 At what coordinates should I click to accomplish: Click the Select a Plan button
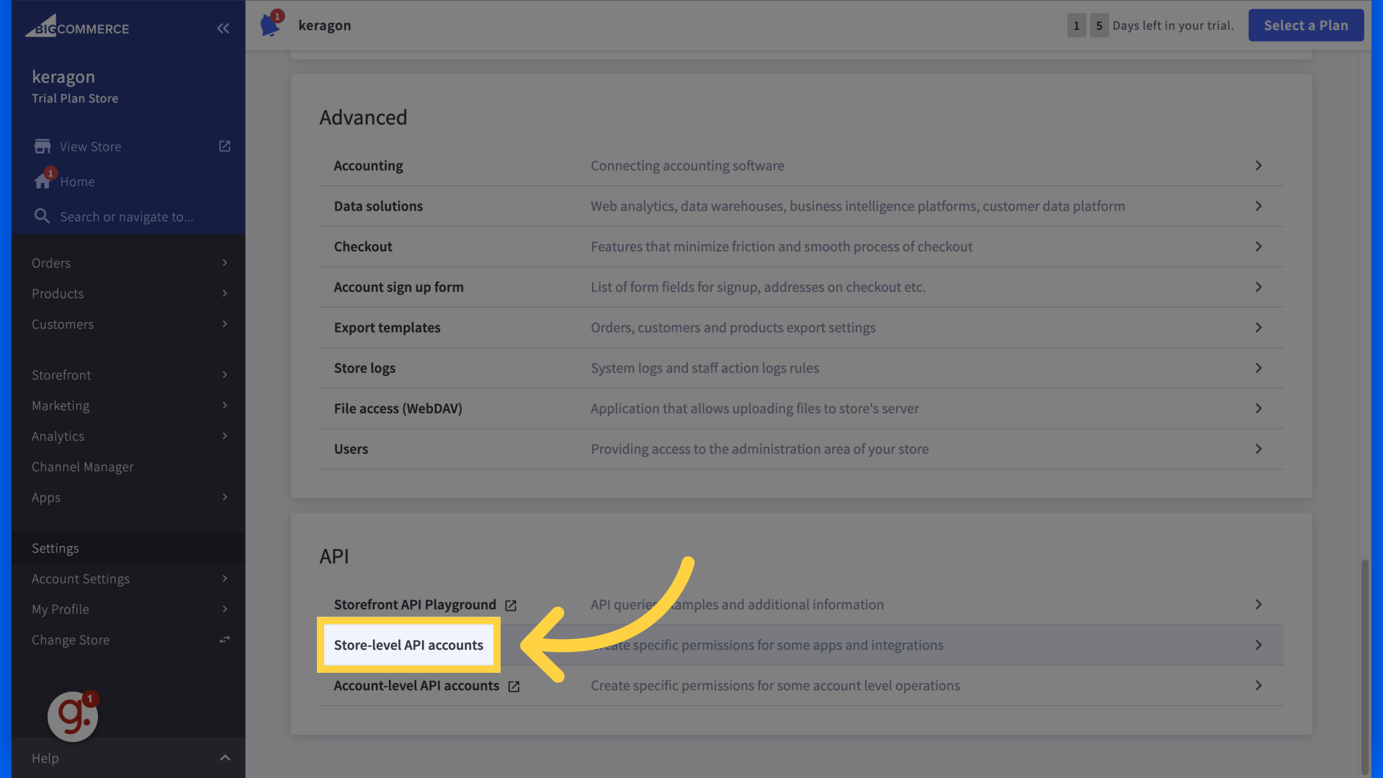click(1305, 24)
